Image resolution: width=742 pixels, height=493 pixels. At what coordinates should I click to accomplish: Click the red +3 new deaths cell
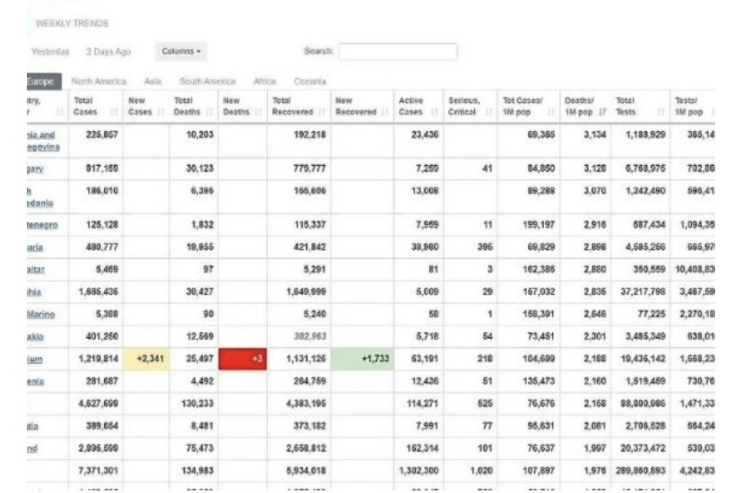point(243,359)
